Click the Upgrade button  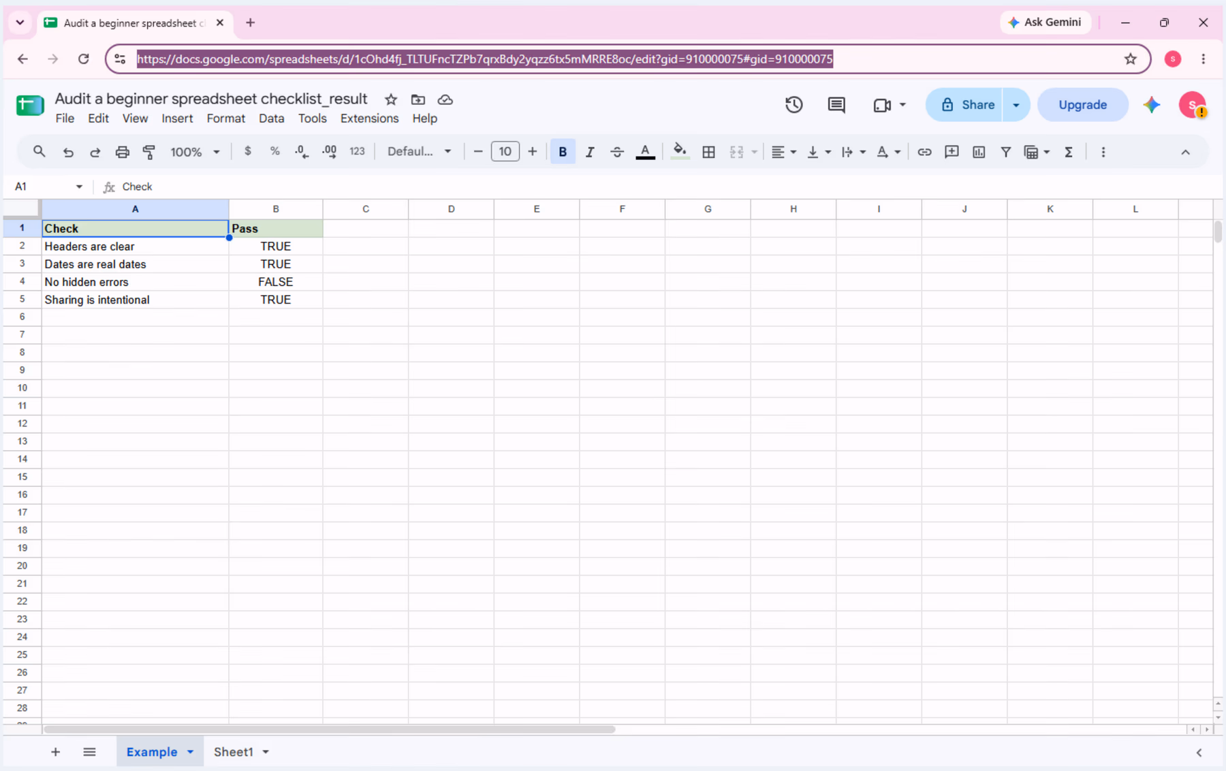(1082, 105)
